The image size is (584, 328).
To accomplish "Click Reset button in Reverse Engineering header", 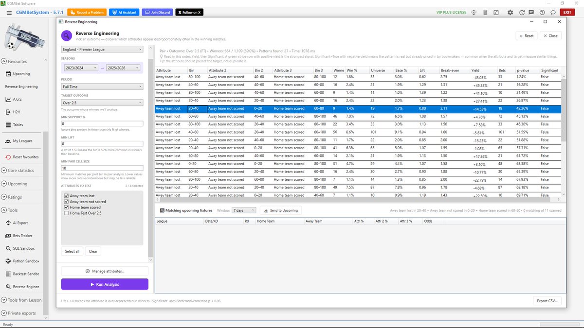I will (526, 35).
